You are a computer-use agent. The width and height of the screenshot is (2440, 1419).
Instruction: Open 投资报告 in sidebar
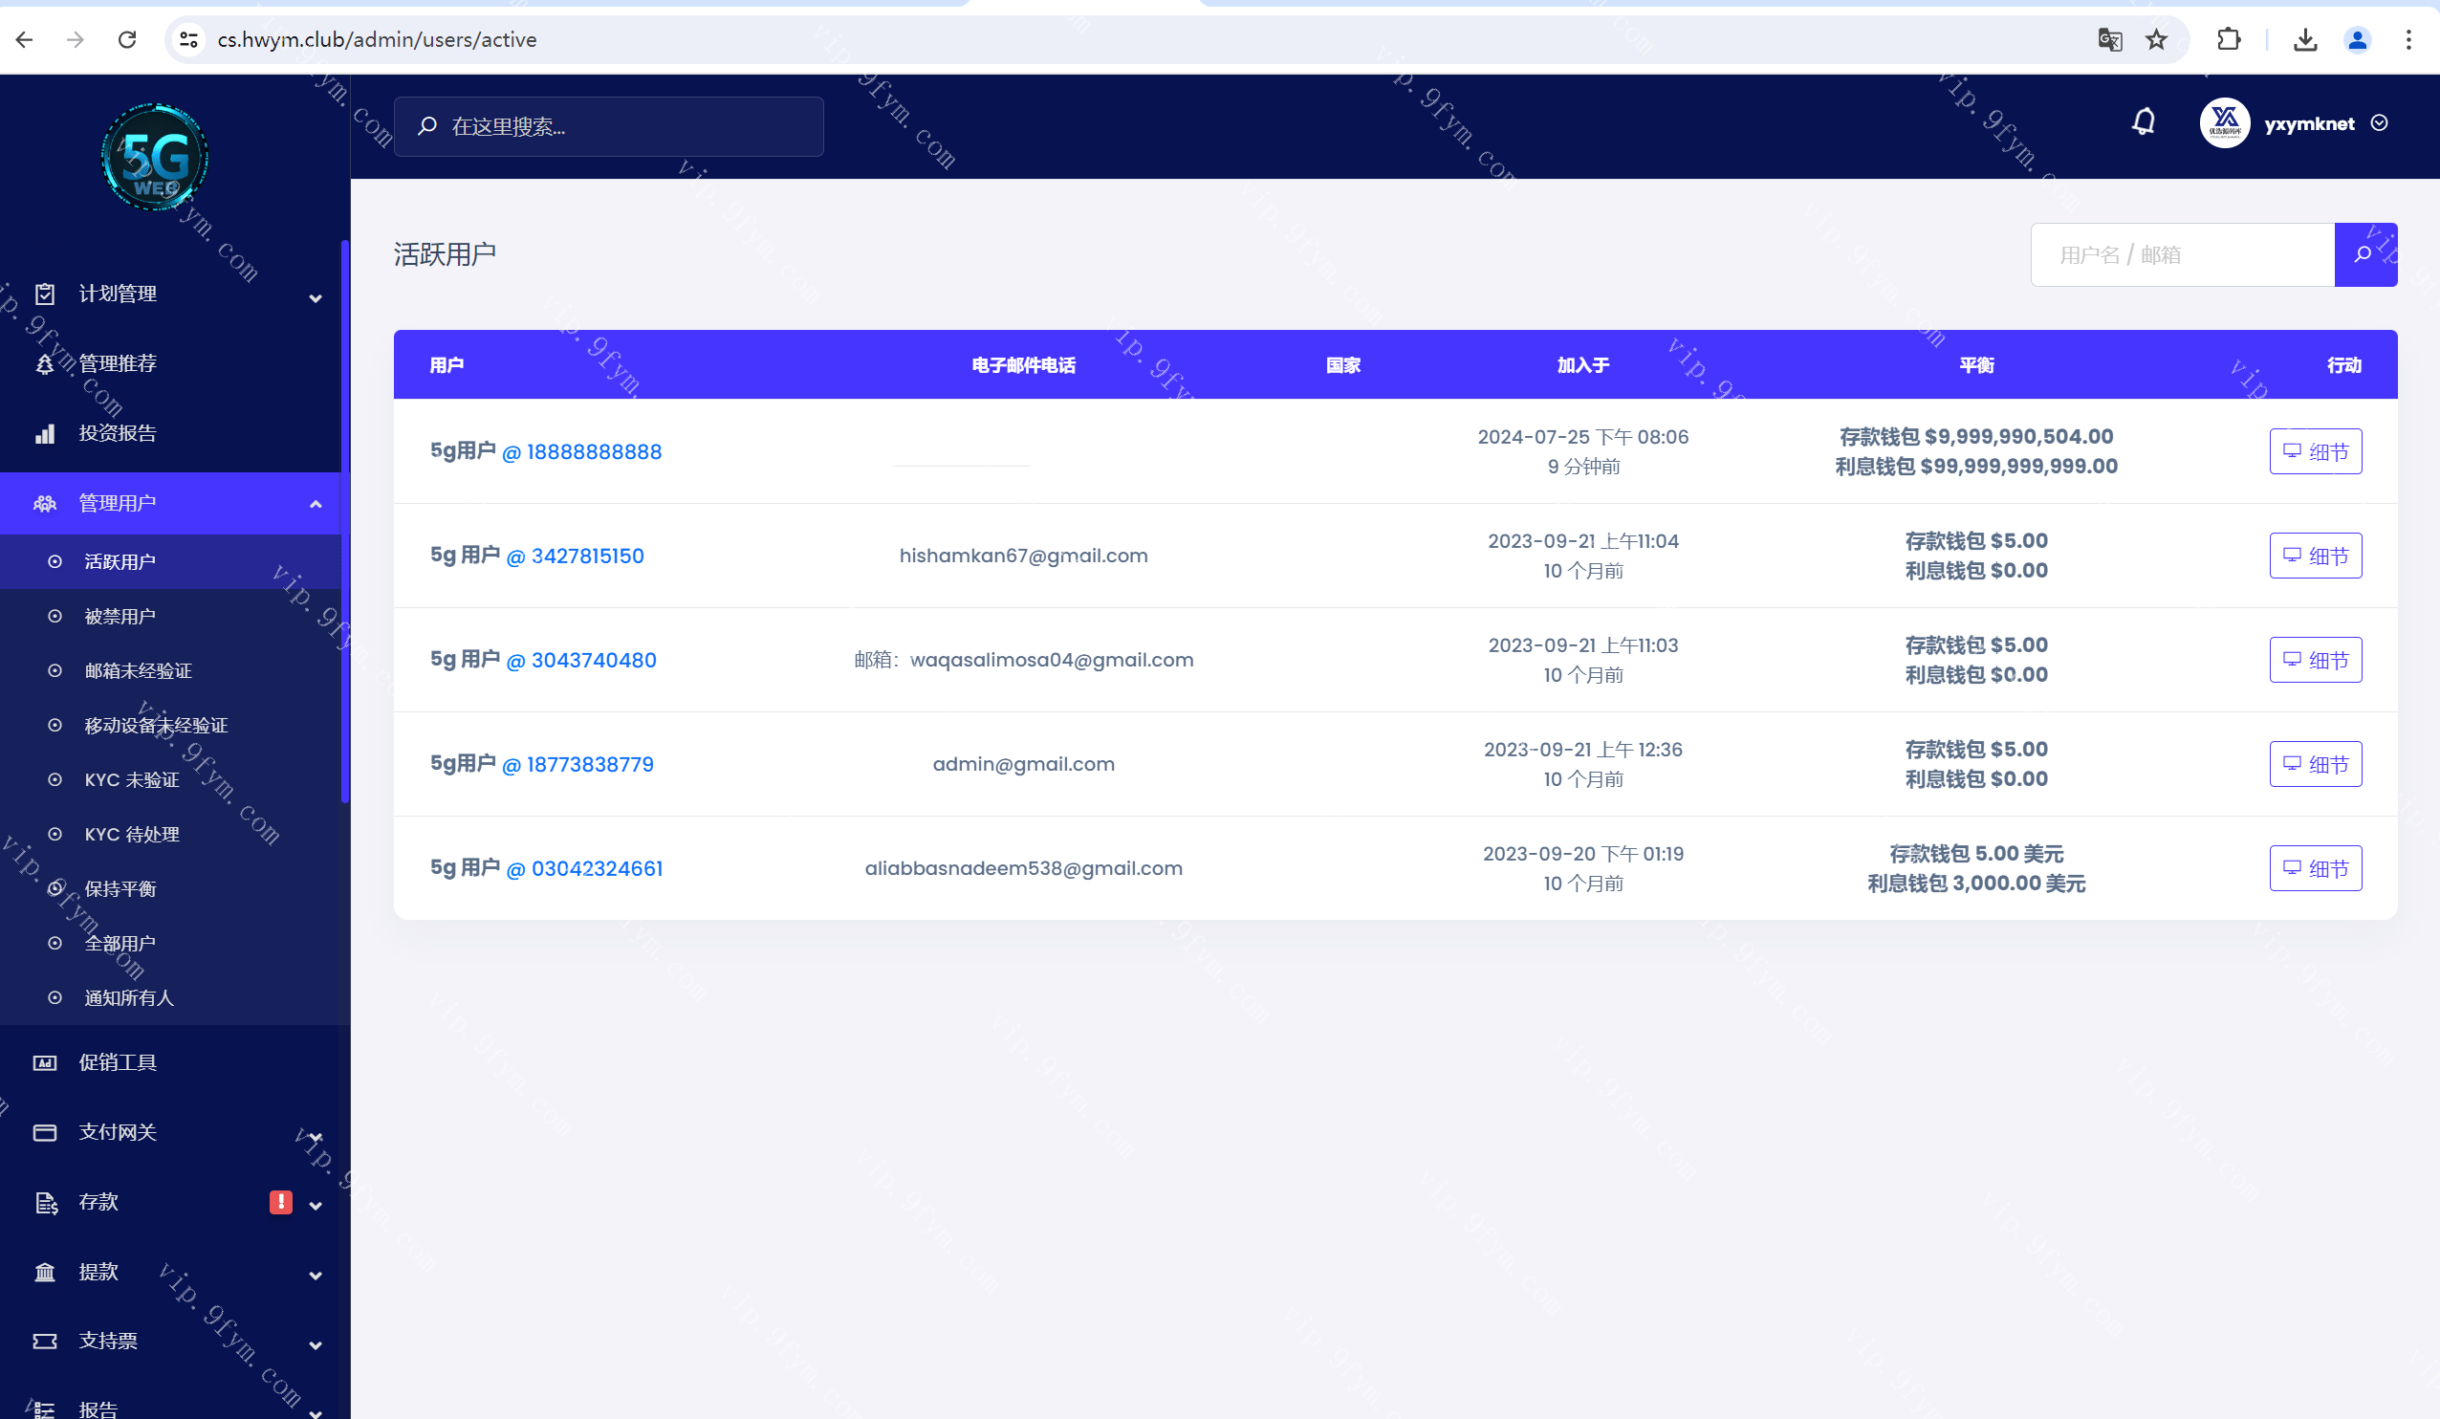[118, 434]
